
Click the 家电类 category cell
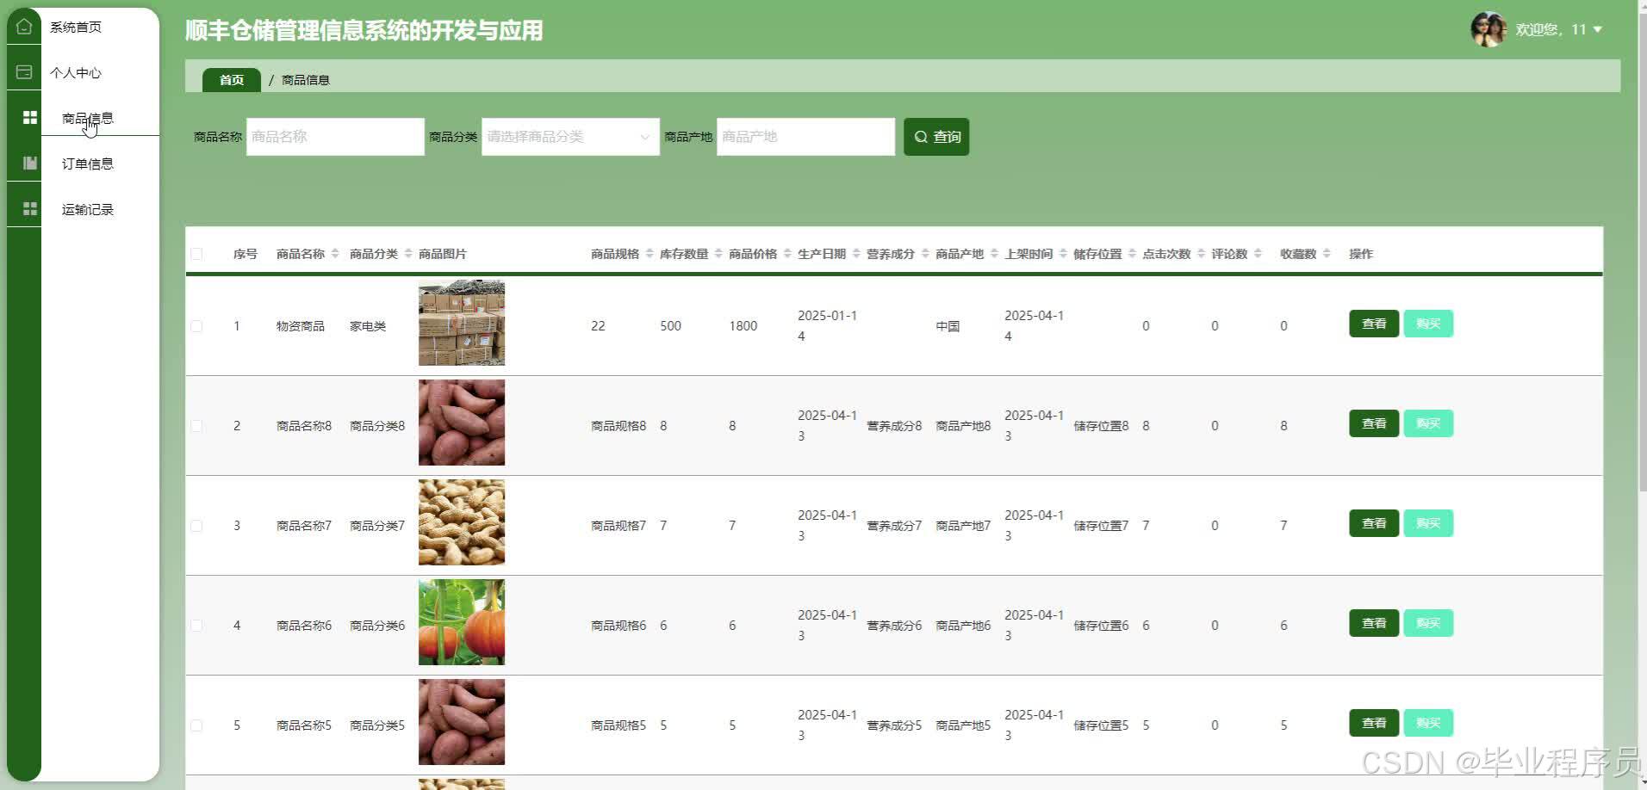tap(368, 326)
